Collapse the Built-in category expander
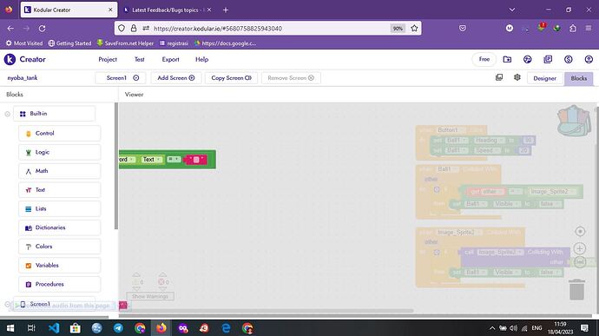The height and width of the screenshot is (336, 599). pyautogui.click(x=7, y=114)
